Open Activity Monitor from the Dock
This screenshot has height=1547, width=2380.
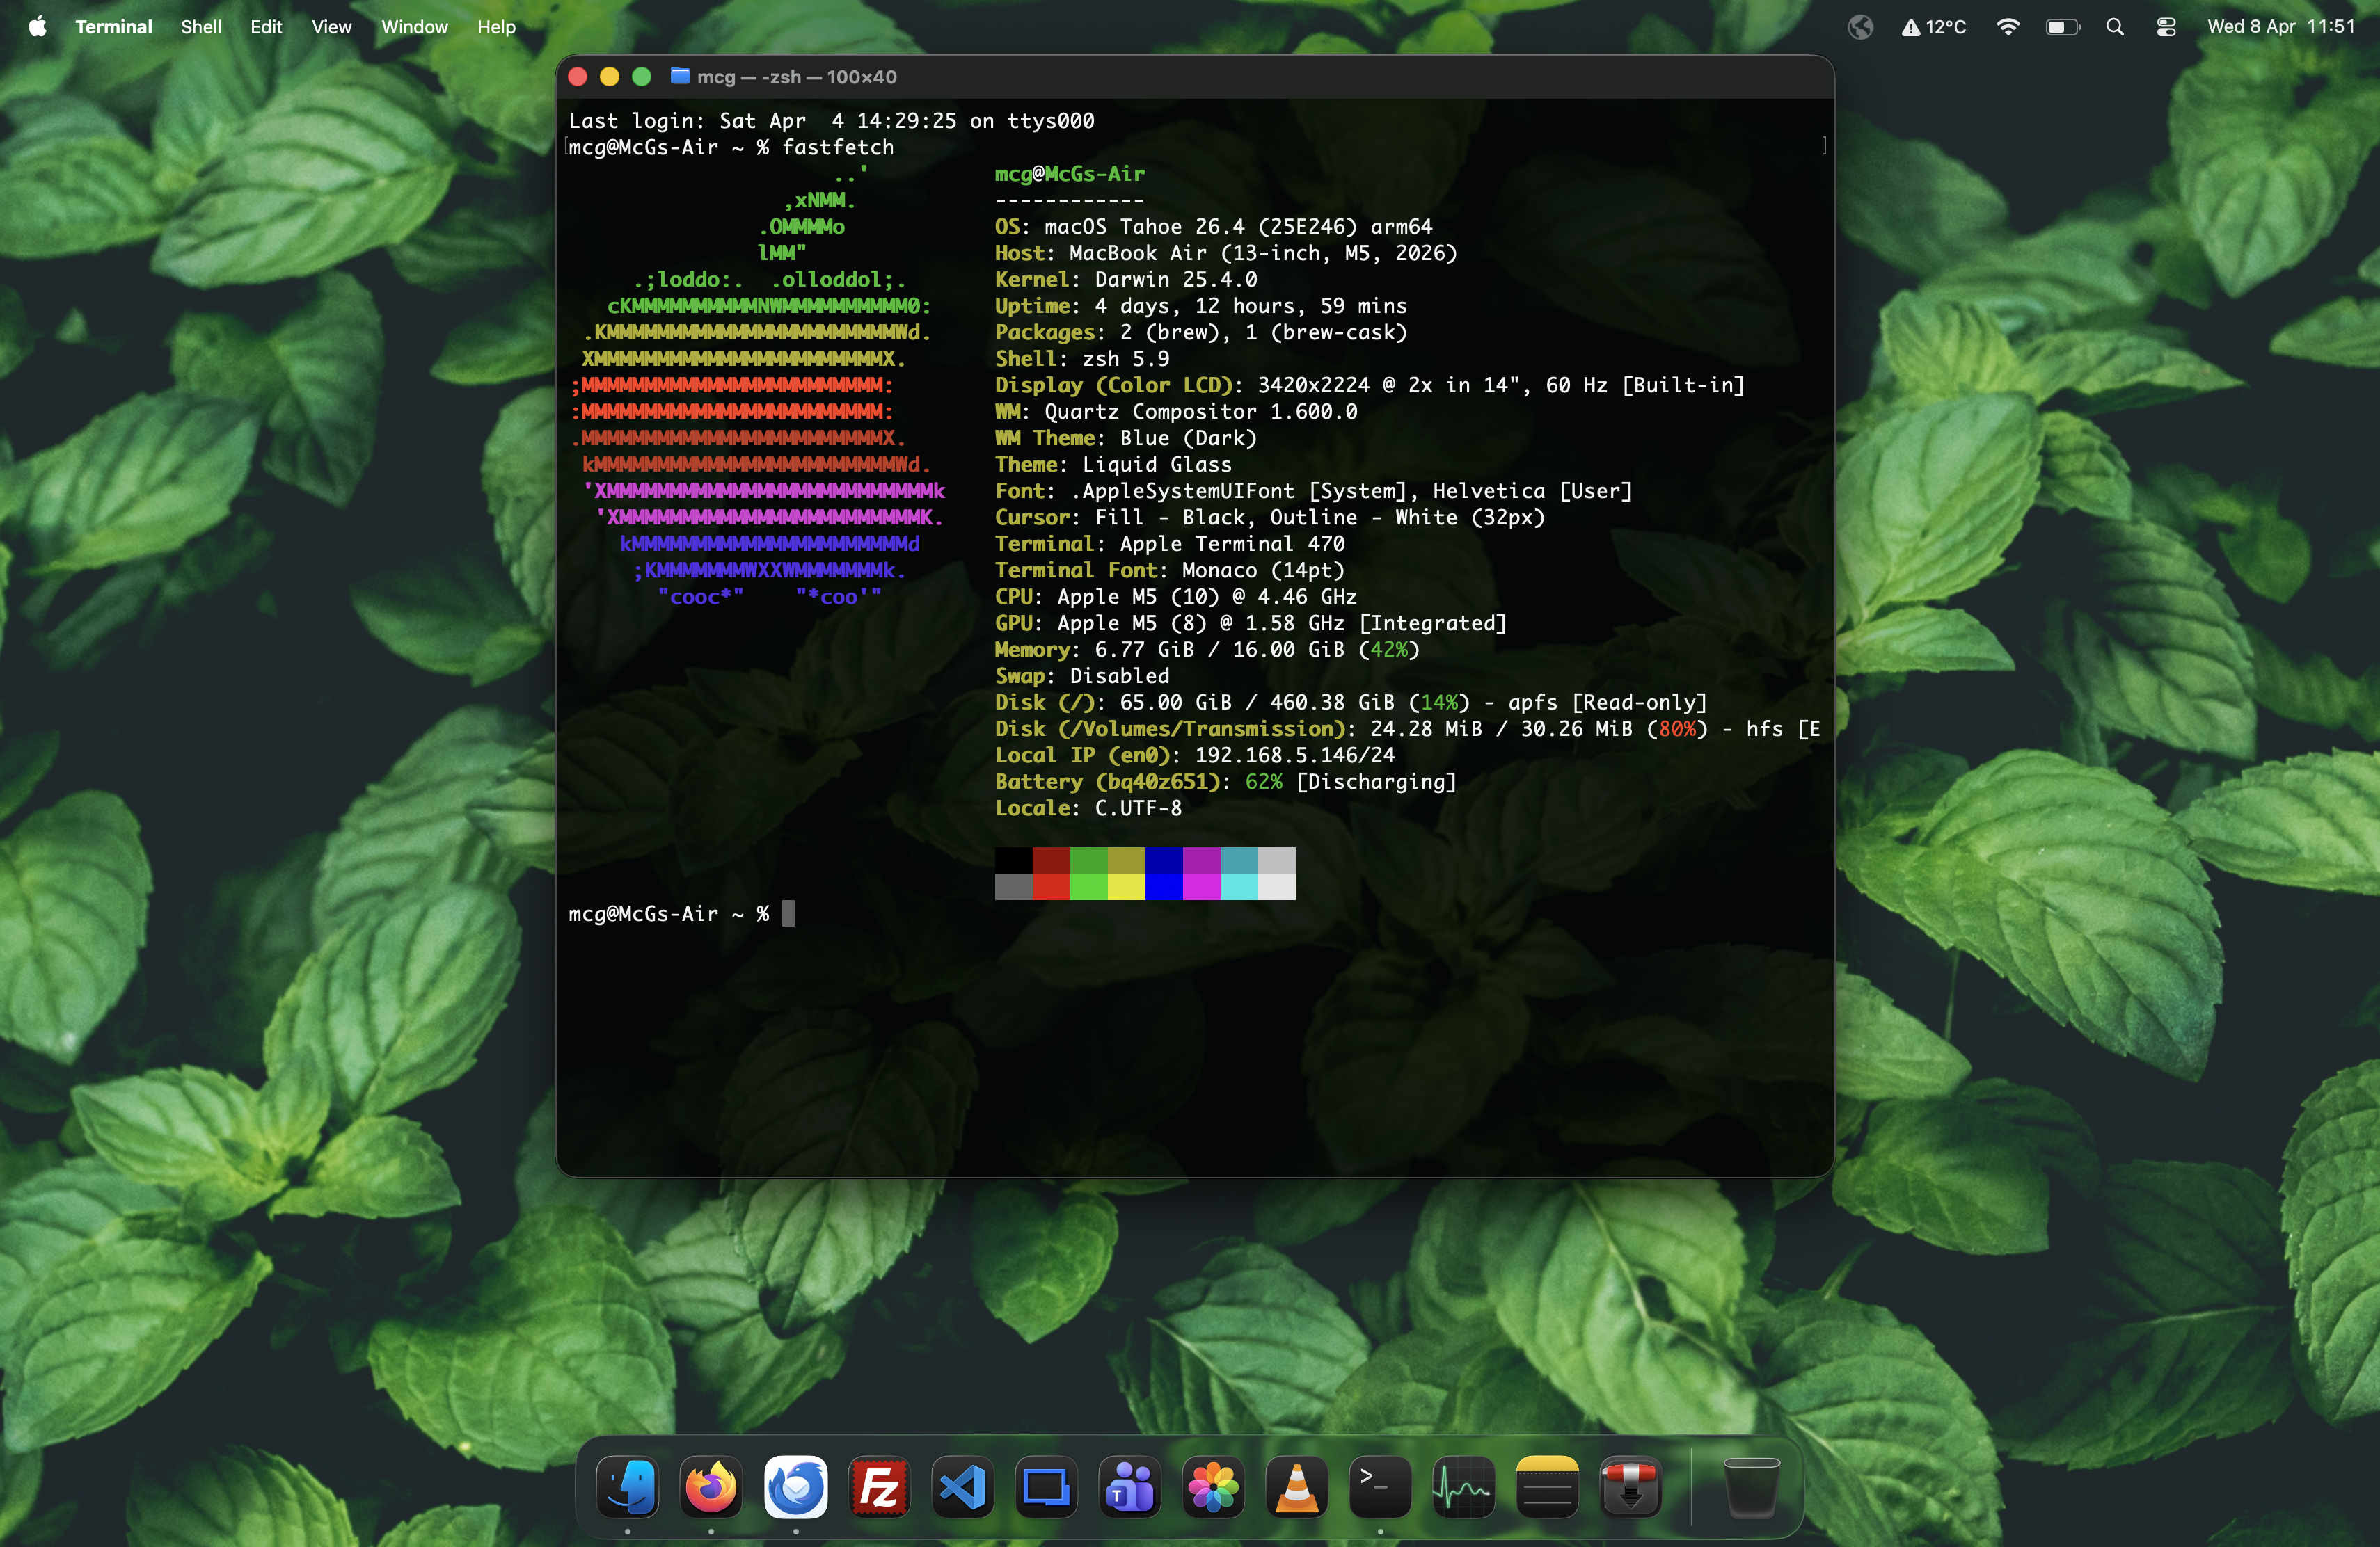[1463, 1488]
